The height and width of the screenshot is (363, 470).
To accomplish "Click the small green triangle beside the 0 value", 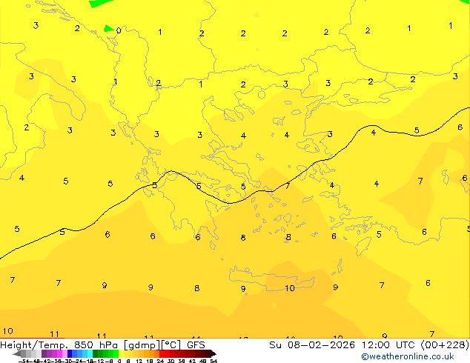I will [x=108, y=28].
